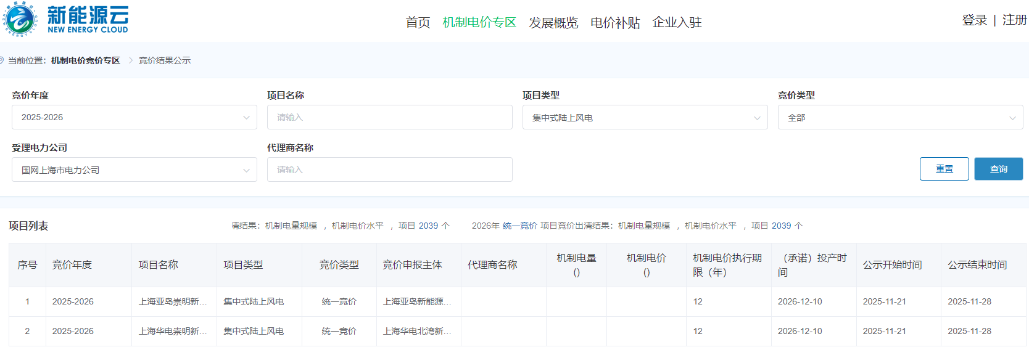The height and width of the screenshot is (347, 1029).
Task: Expand the 受理电力公司 dropdown
Action: pyautogui.click(x=134, y=169)
